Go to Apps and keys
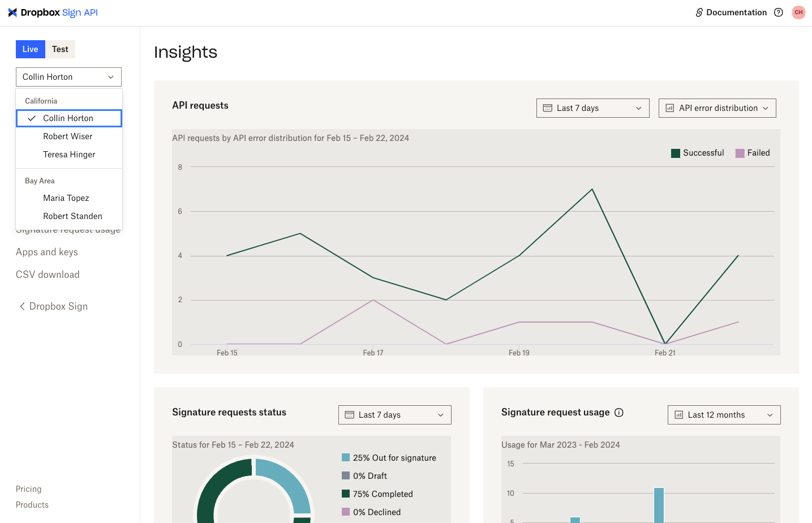Image resolution: width=812 pixels, height=523 pixels. click(47, 252)
